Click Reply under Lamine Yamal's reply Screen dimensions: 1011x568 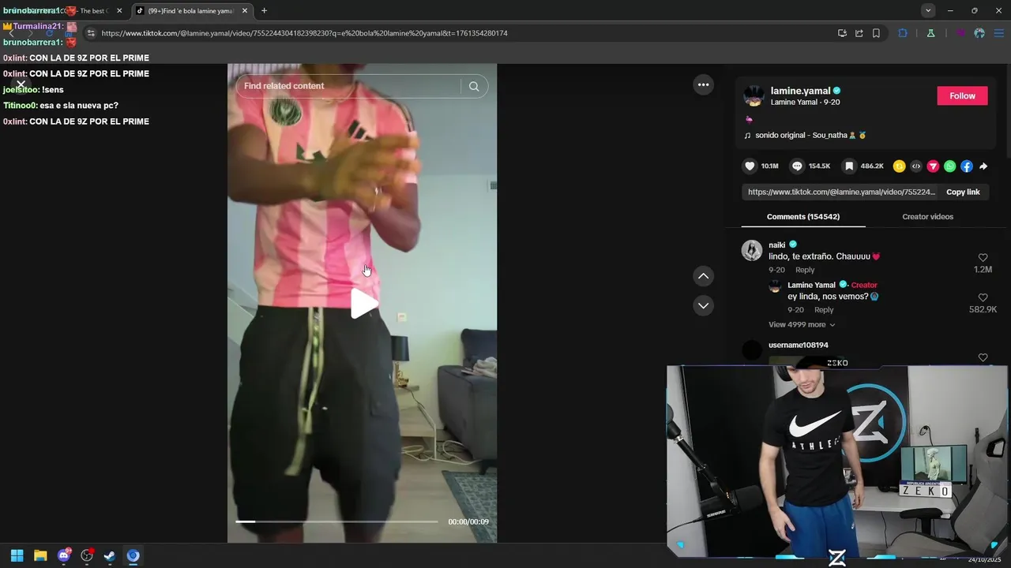click(x=823, y=309)
